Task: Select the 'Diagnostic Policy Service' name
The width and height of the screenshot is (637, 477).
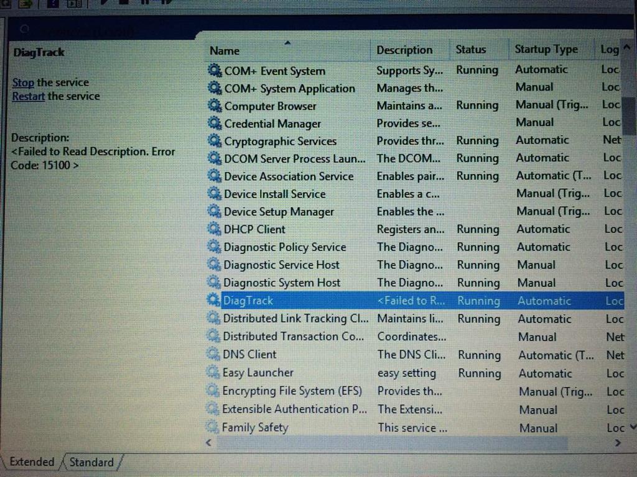Action: (285, 247)
